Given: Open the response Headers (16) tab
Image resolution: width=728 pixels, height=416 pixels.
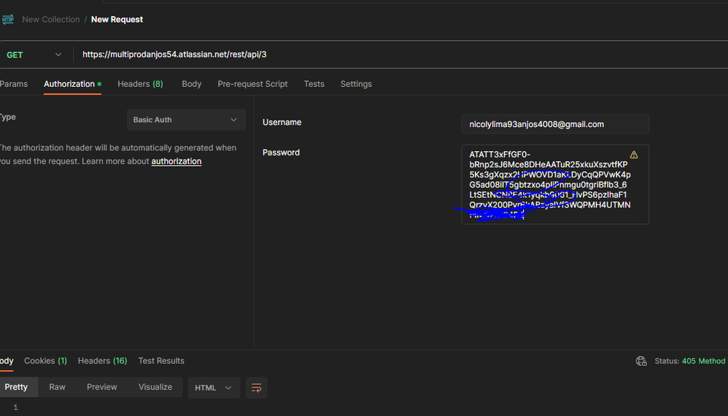Looking at the screenshot, I should pyautogui.click(x=102, y=361).
